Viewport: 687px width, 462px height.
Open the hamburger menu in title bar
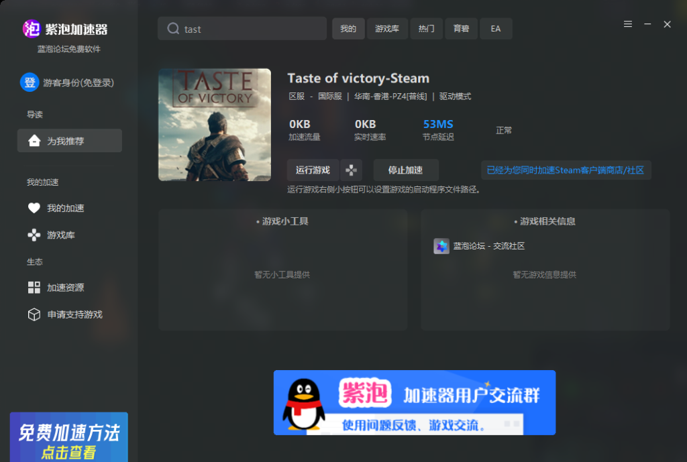pos(628,24)
